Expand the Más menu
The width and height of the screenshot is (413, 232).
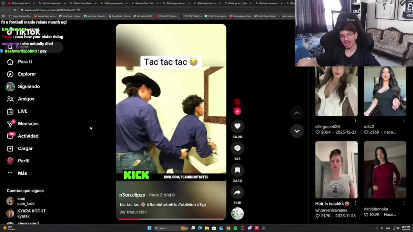coord(17,173)
